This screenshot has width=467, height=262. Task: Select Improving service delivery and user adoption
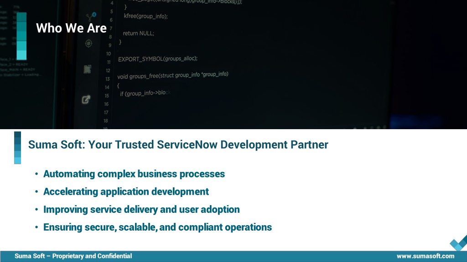coord(141,209)
